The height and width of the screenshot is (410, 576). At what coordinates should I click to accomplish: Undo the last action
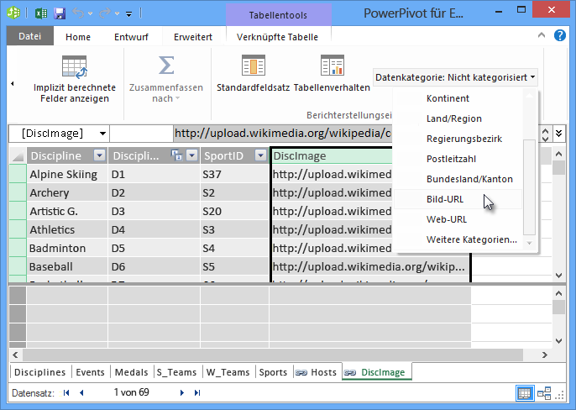tap(78, 13)
